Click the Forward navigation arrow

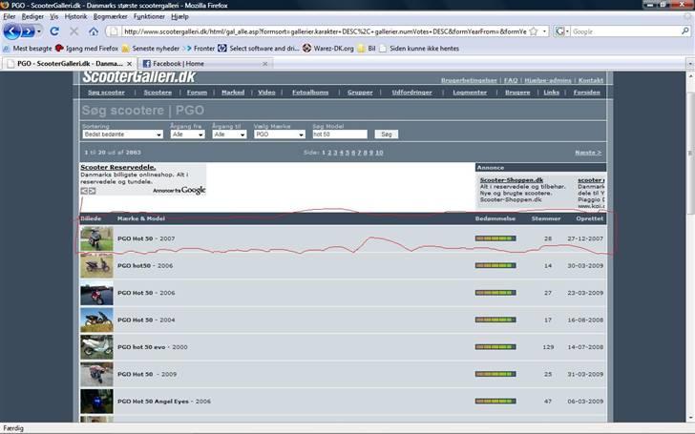coord(31,31)
